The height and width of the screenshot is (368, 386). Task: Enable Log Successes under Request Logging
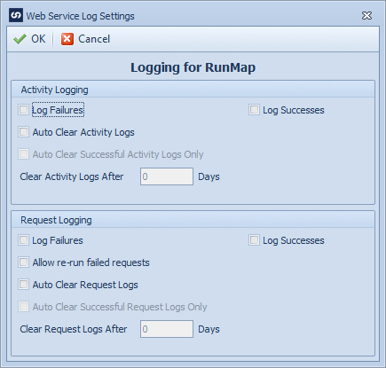[x=254, y=240]
